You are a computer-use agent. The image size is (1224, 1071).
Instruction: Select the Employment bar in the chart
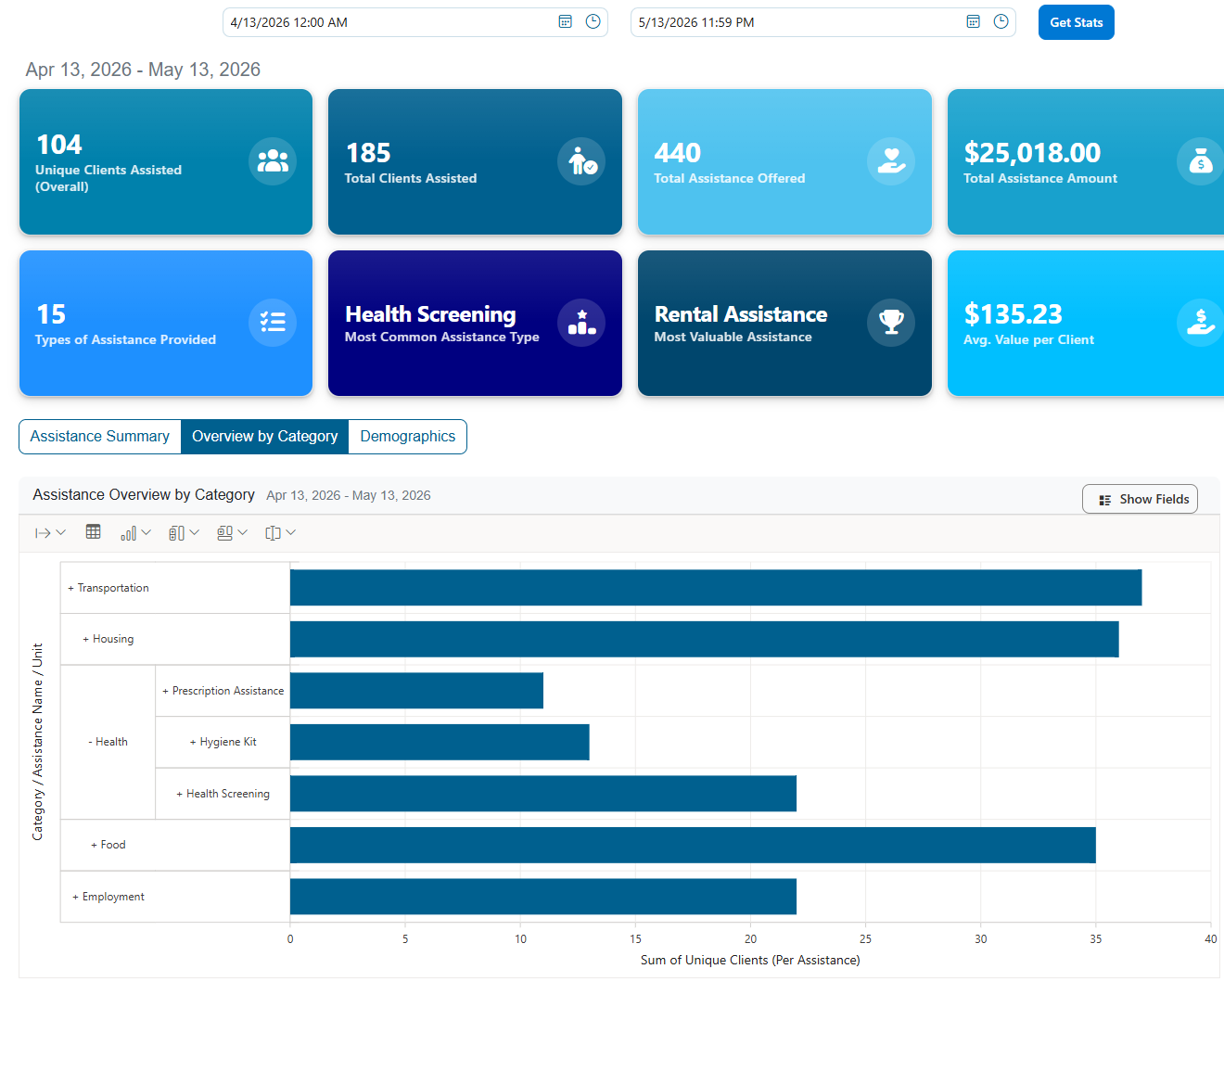(x=543, y=897)
